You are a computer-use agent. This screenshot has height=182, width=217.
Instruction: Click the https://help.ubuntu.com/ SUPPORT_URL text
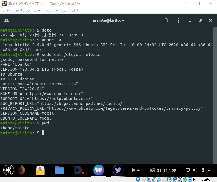click(61, 99)
